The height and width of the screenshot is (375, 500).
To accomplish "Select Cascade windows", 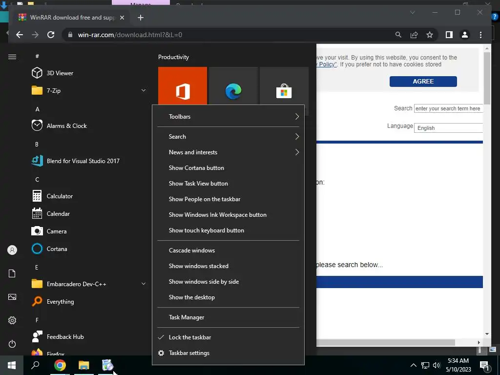I will tap(229, 250).
